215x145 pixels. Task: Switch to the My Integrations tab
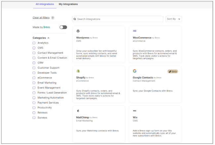(68, 4)
